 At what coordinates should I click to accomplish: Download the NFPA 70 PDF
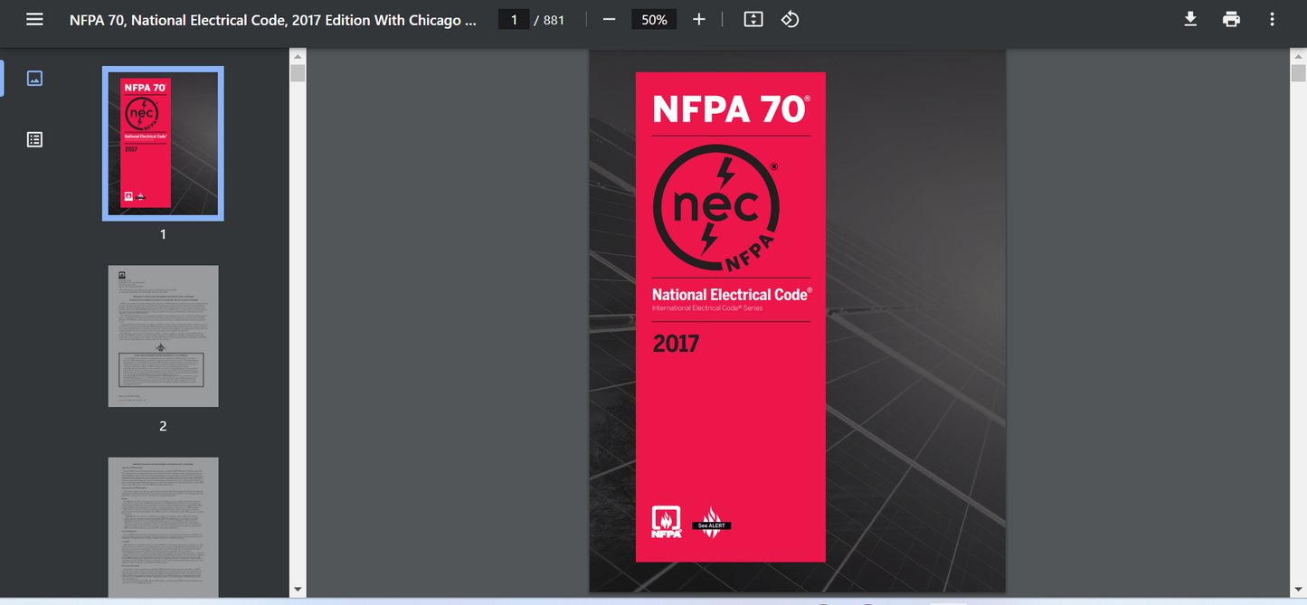1190,18
